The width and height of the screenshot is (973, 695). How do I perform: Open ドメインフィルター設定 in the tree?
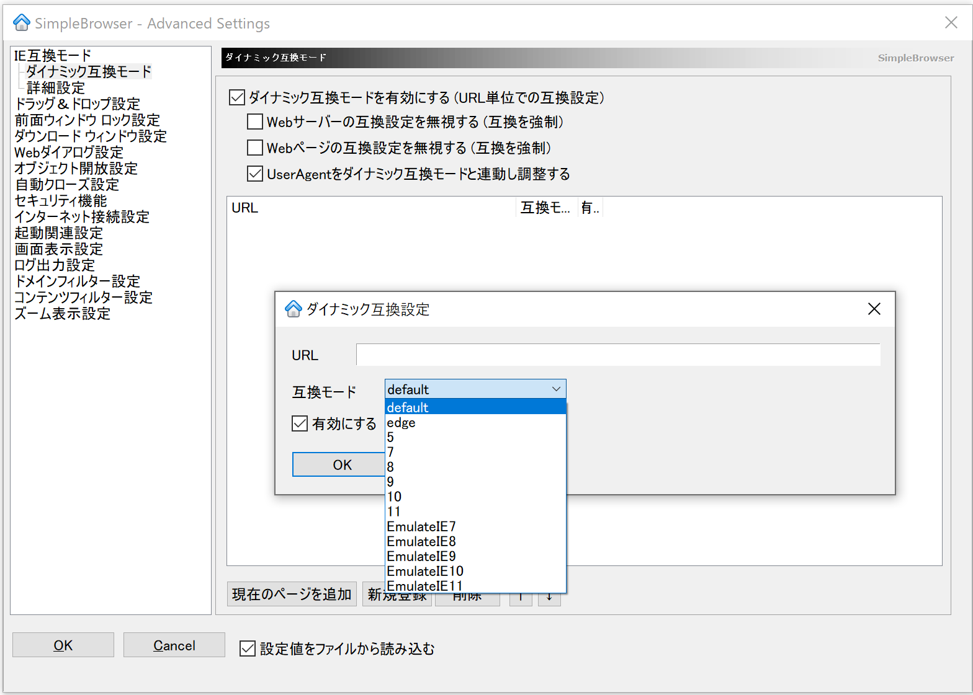point(78,281)
